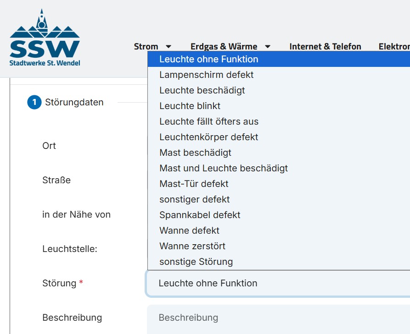Select 'Leuchte ohne Funktion' option
This screenshot has height=334, width=410.
pos(209,59)
